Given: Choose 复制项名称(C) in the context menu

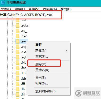Looking at the screenshot, I should click(x=45, y=91).
